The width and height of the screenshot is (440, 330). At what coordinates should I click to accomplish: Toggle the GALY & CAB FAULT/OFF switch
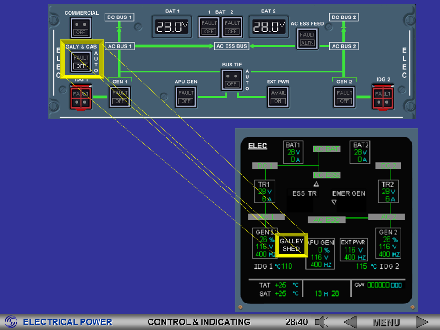[81, 61]
